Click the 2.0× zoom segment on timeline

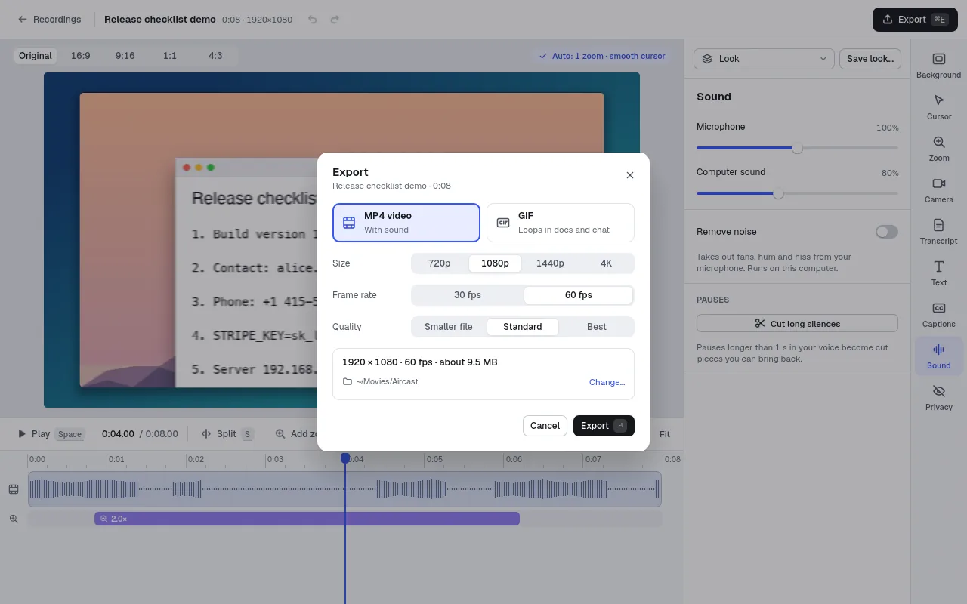(x=307, y=519)
